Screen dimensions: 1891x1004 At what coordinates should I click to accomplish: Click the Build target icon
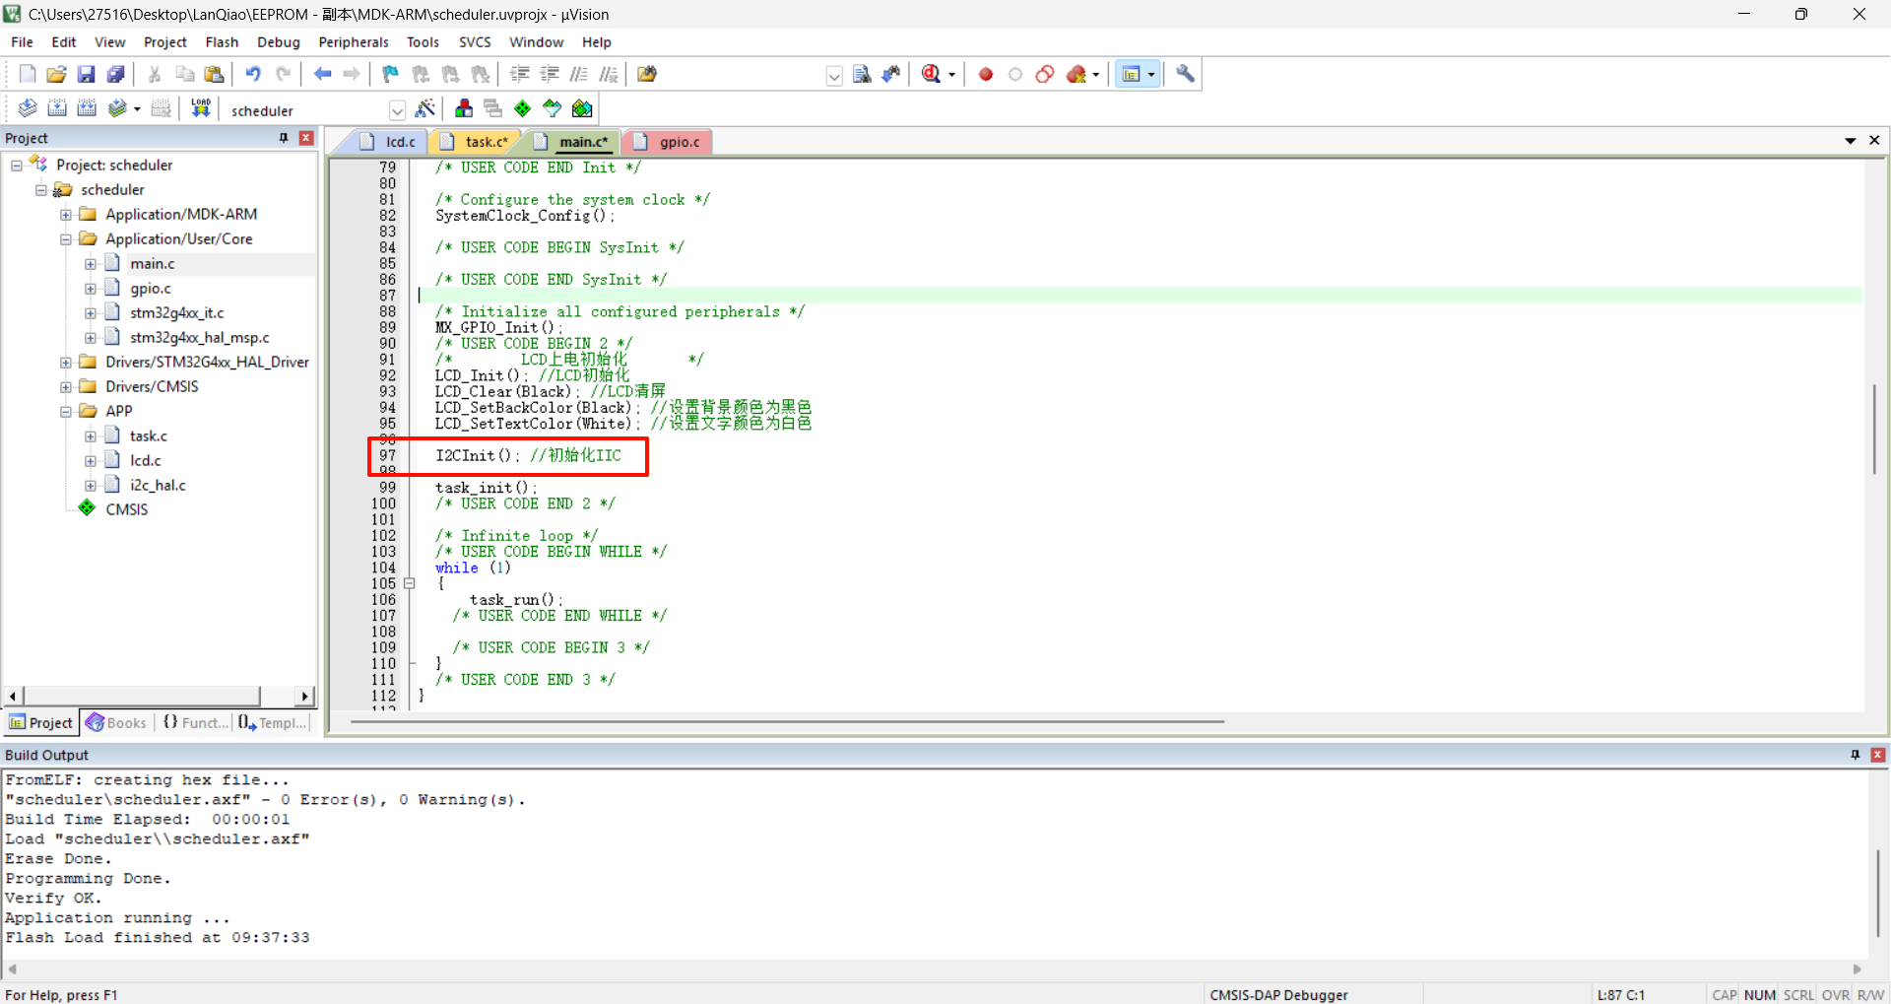pos(57,108)
